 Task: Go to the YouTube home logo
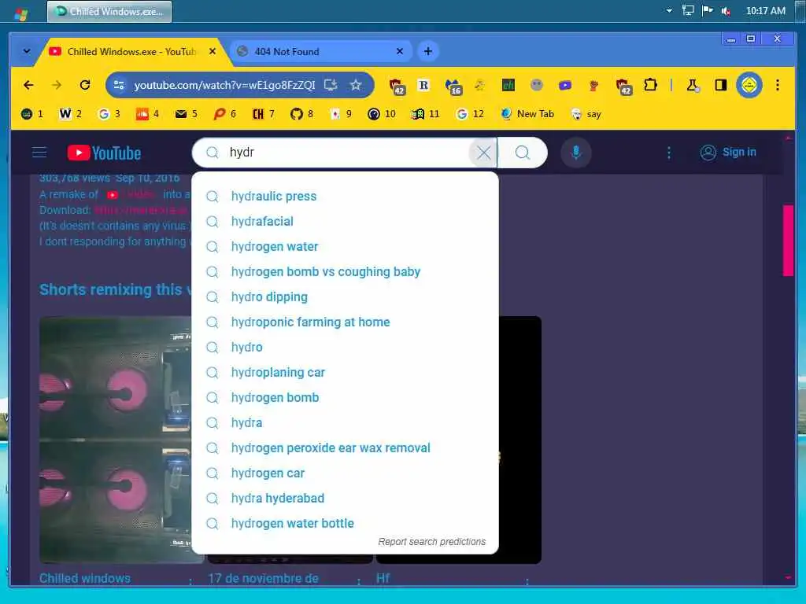click(105, 153)
